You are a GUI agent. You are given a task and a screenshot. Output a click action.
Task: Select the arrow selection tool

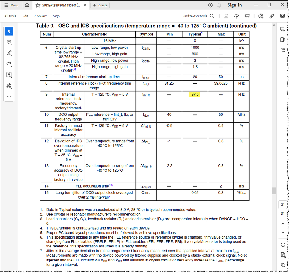coord(9,31)
